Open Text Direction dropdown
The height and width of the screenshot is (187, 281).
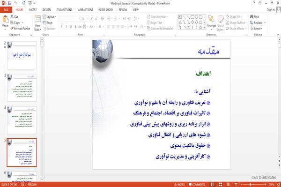(157, 17)
